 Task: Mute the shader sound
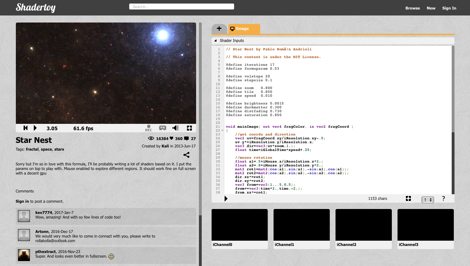(x=176, y=128)
